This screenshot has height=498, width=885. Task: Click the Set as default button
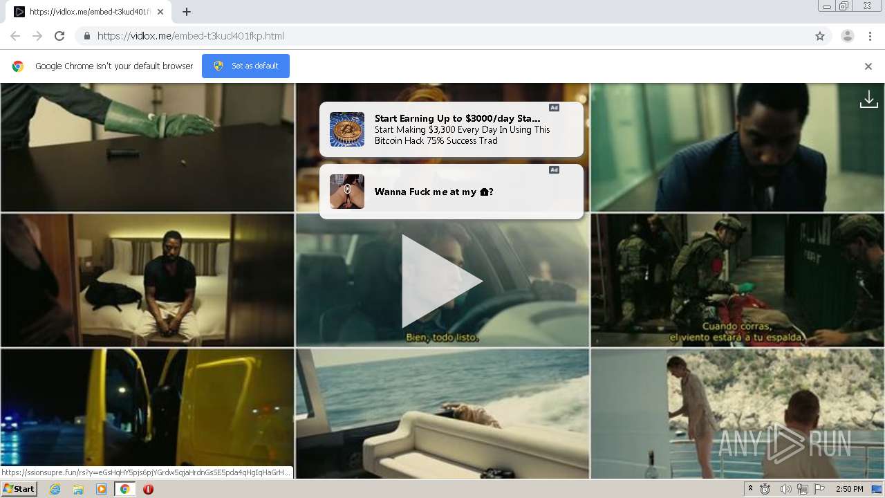tap(245, 66)
